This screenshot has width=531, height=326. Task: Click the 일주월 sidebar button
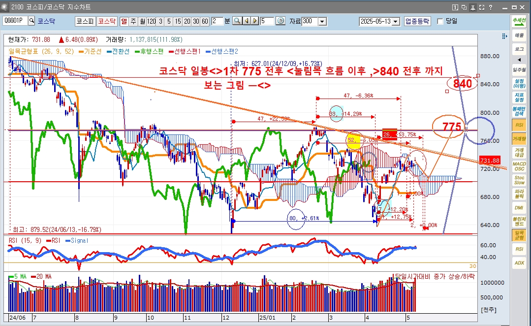519,70
